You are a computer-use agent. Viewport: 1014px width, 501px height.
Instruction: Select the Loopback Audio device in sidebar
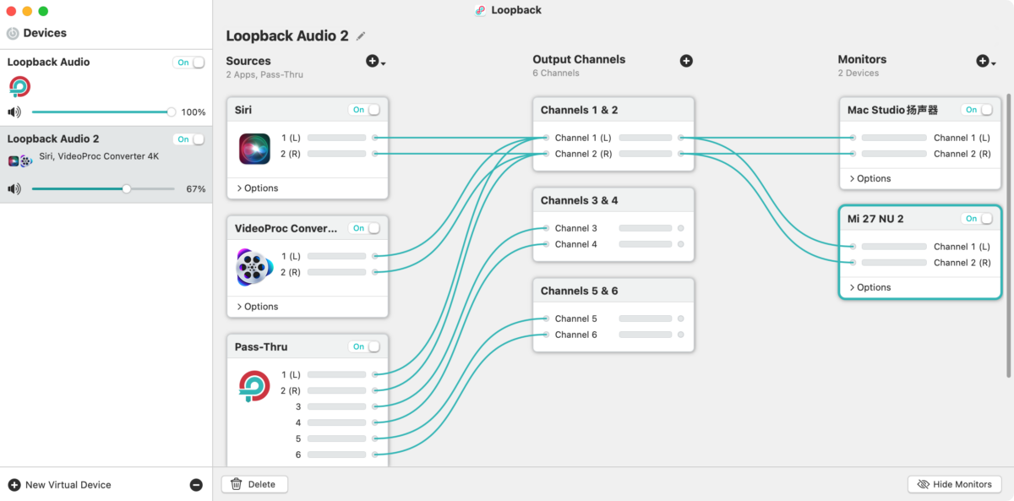tap(106, 88)
